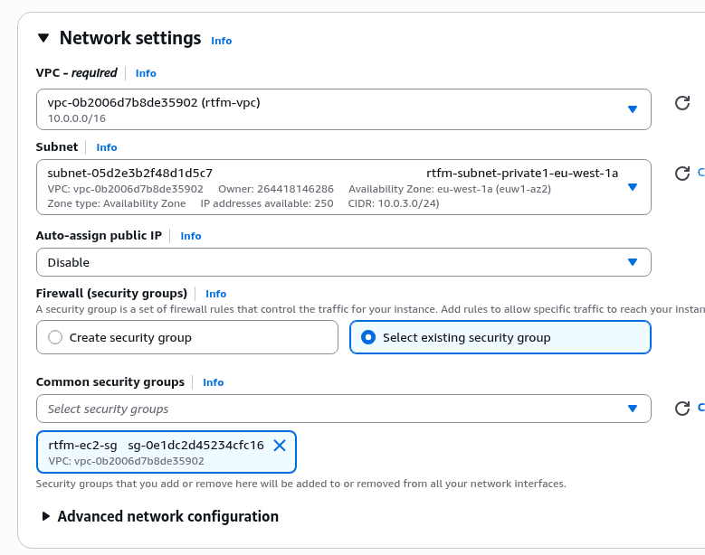Expand Advanced network configuration
Viewport: 705px width, 555px height.
coord(45,517)
